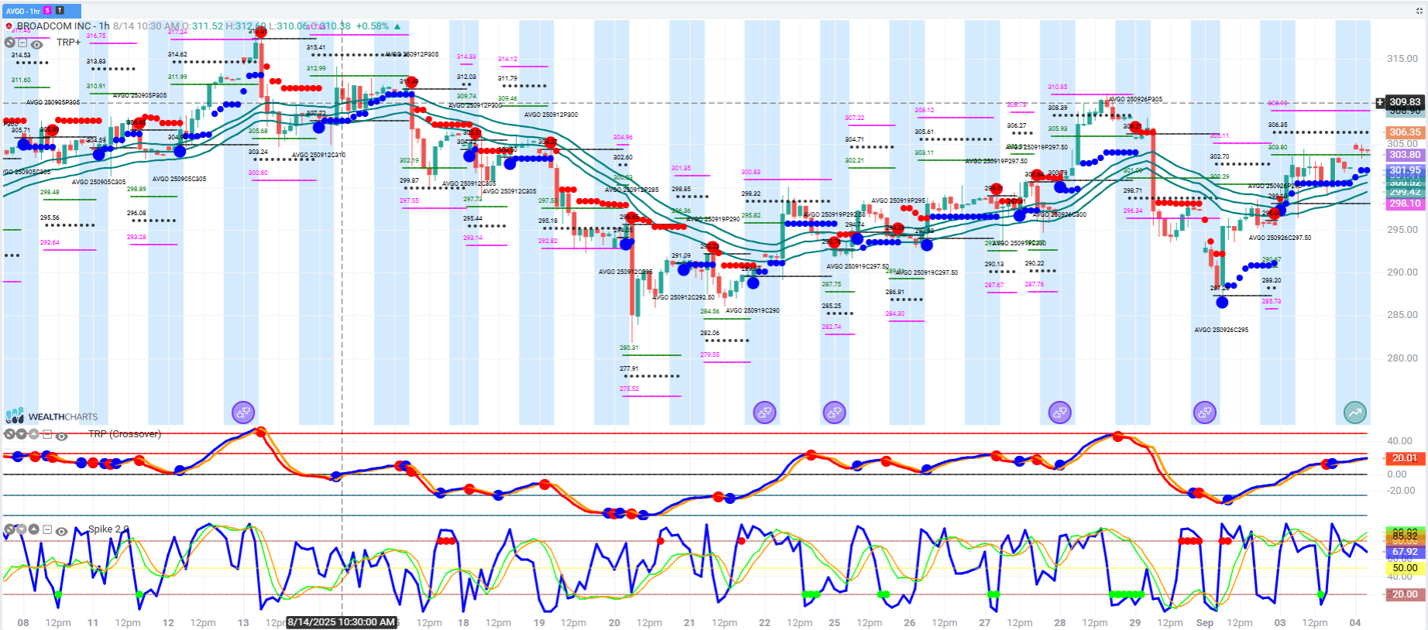The height and width of the screenshot is (630, 1428).
Task: Toggle visibility eye of TRP+ indicator
Action: (36, 44)
